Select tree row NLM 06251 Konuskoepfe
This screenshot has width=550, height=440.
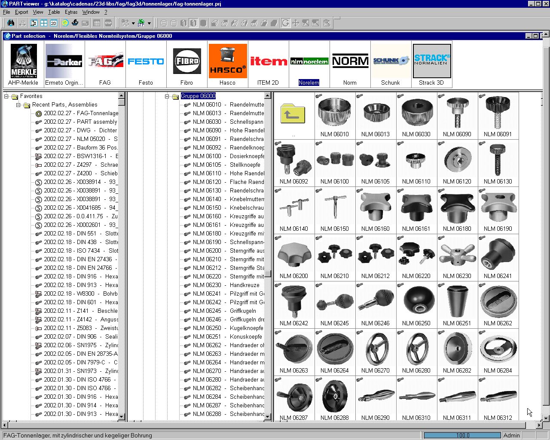(223, 336)
